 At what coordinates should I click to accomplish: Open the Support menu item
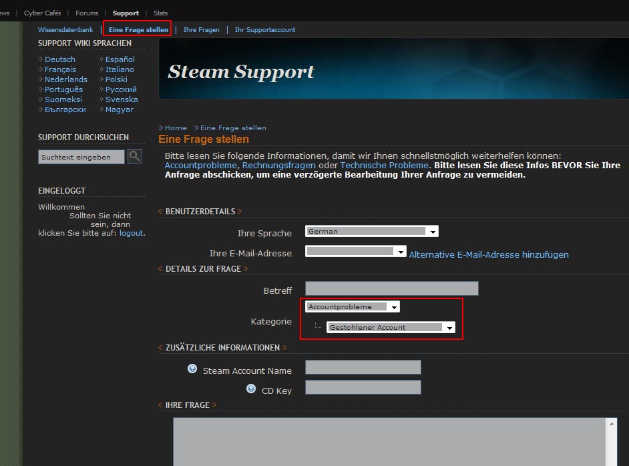126,13
